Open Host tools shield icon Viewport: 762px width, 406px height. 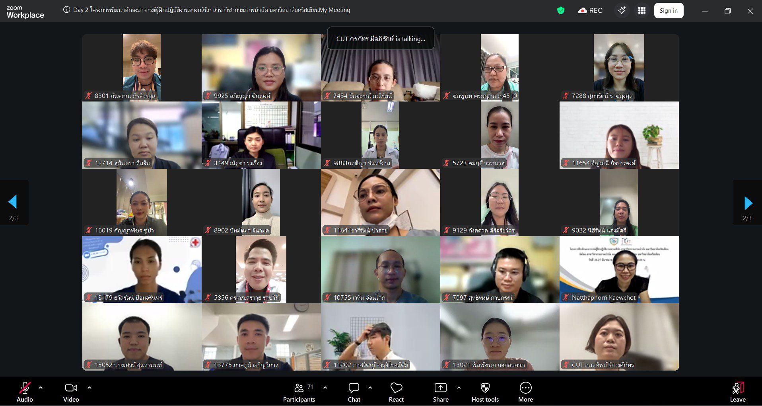(x=485, y=388)
